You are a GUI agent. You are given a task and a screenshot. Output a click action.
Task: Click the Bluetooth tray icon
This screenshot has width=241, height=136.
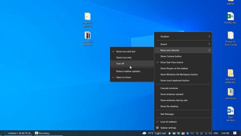click(188, 133)
